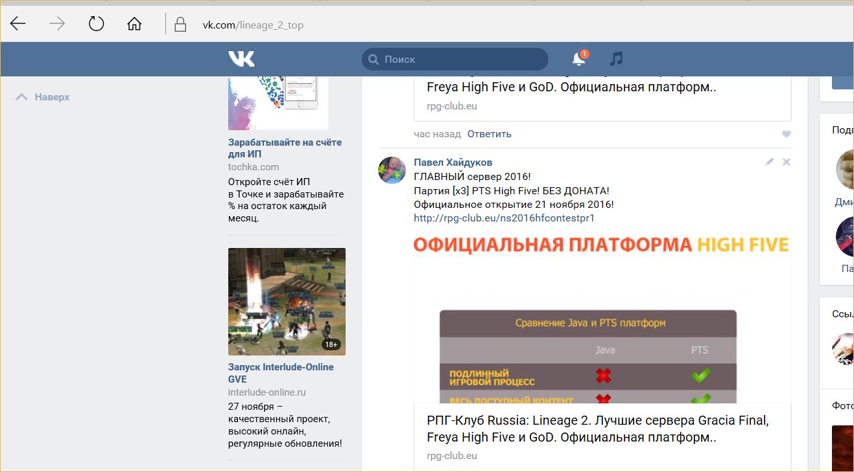The image size is (854, 472).
Task: Open the browser home page icon
Action: (x=134, y=25)
